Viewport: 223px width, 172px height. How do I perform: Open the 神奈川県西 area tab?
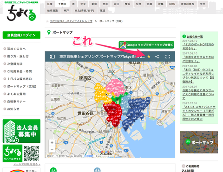(187, 4)
